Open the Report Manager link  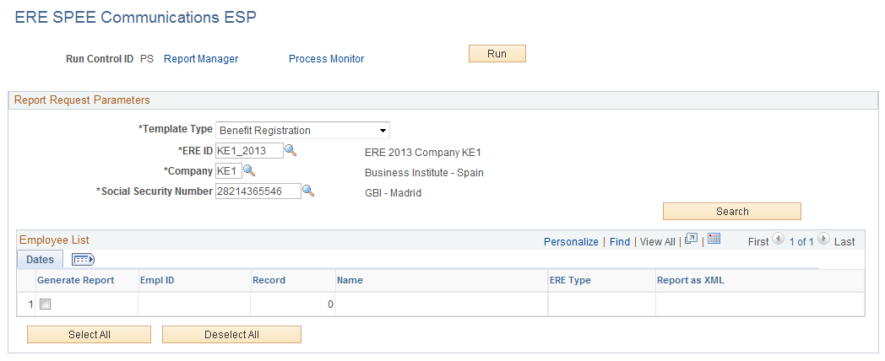(x=201, y=59)
